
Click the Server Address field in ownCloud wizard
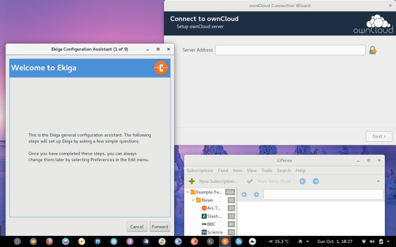(x=290, y=50)
